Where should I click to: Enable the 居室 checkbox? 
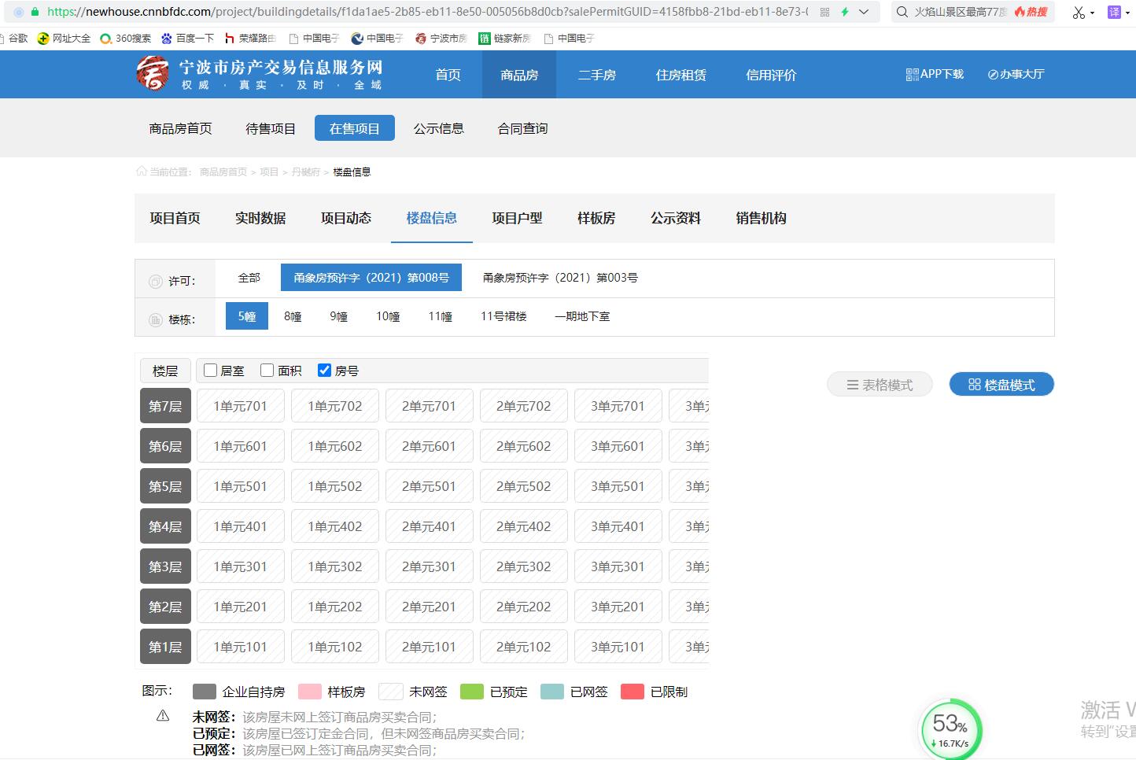click(211, 370)
